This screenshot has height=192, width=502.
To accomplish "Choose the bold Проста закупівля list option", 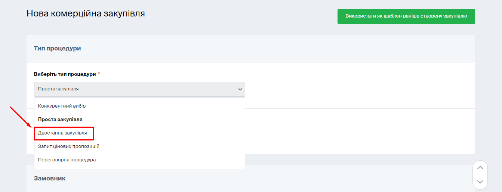I will click(x=60, y=120).
